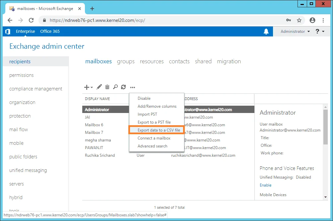Screen dimensions: 333x221
Task: Open the Exchange help question mark icon
Action: pos(318,31)
